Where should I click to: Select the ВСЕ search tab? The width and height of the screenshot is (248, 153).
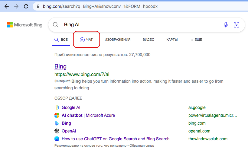click(x=61, y=40)
